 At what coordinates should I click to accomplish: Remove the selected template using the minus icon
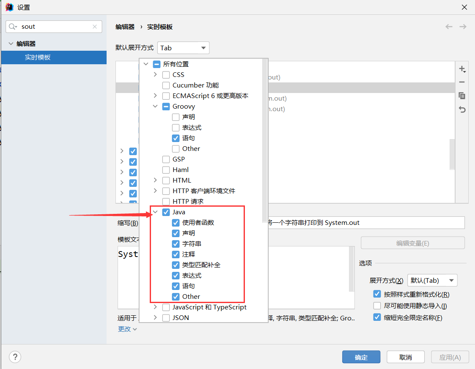pyautogui.click(x=462, y=82)
